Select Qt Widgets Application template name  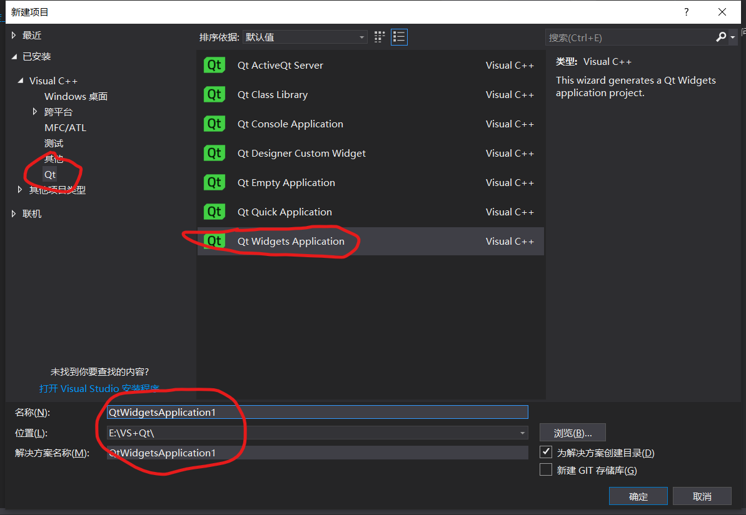(x=291, y=242)
